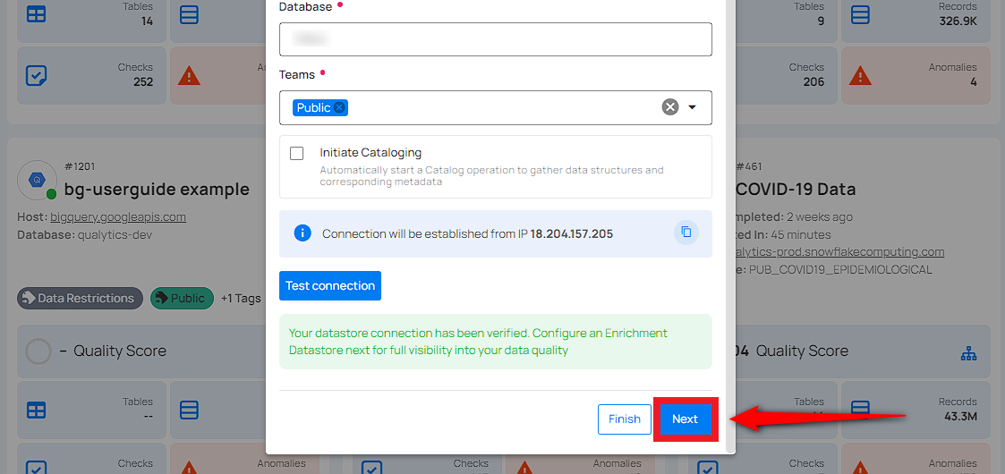
Task: Open the COVID-19 Data datastore title
Action: [795, 190]
